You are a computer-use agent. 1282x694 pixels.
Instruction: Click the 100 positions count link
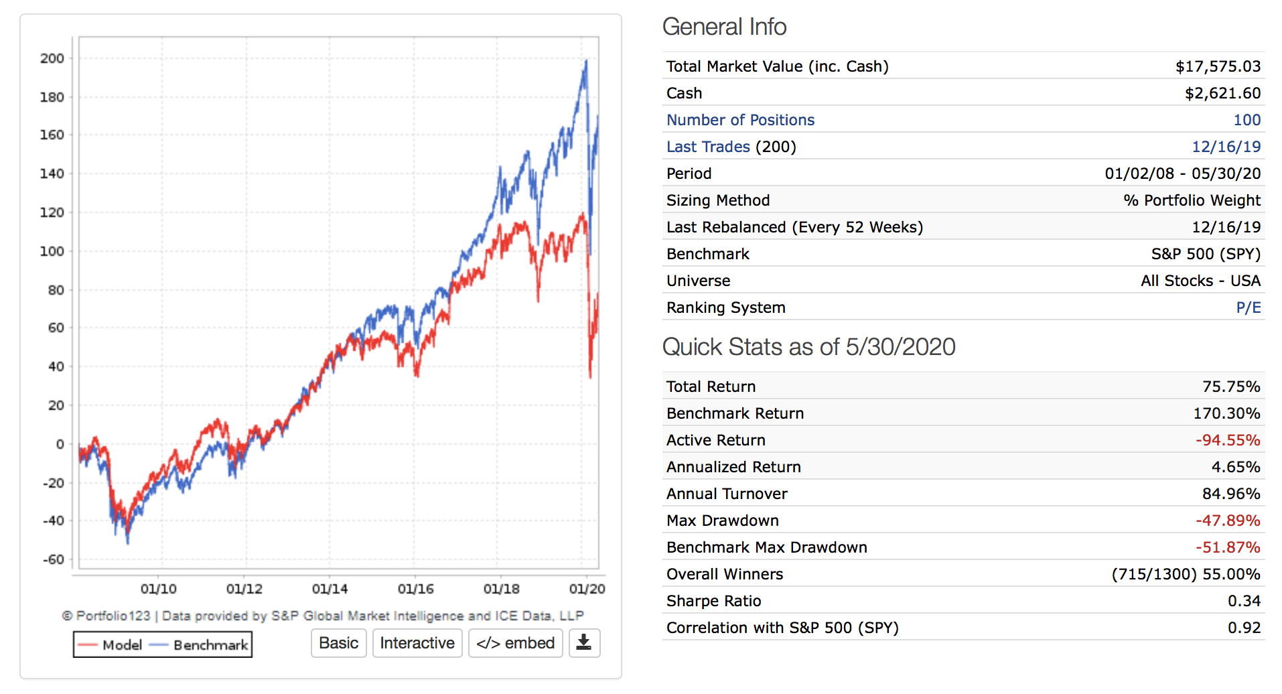click(x=1247, y=120)
